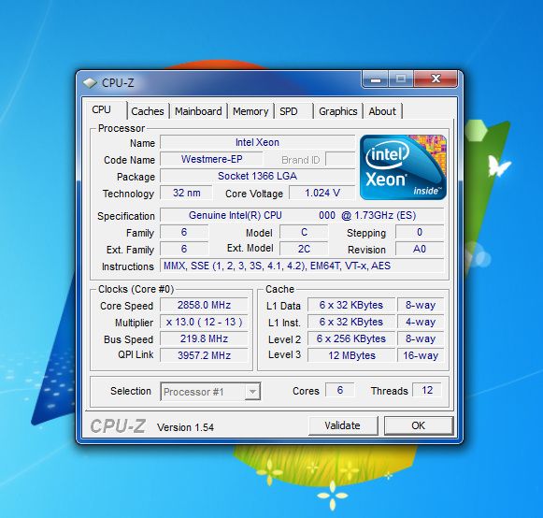This screenshot has height=518, width=543.
Task: Open the Memory tab
Action: click(x=250, y=111)
